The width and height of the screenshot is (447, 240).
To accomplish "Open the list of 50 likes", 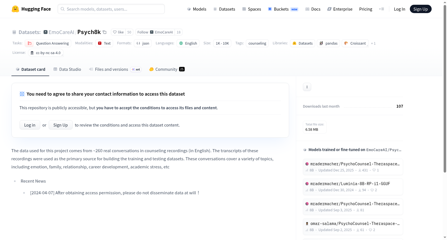I will point(129,32).
